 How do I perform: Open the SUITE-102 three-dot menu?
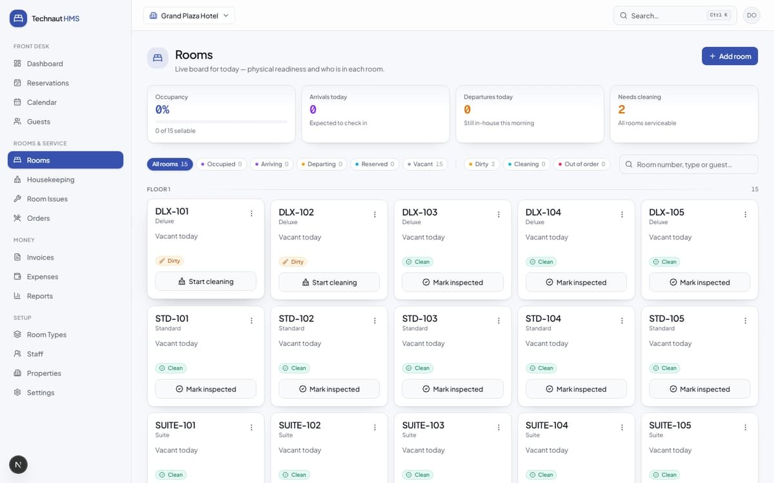coord(375,428)
